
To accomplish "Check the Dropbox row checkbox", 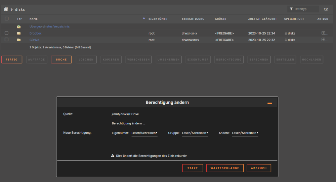I will click(7, 33).
